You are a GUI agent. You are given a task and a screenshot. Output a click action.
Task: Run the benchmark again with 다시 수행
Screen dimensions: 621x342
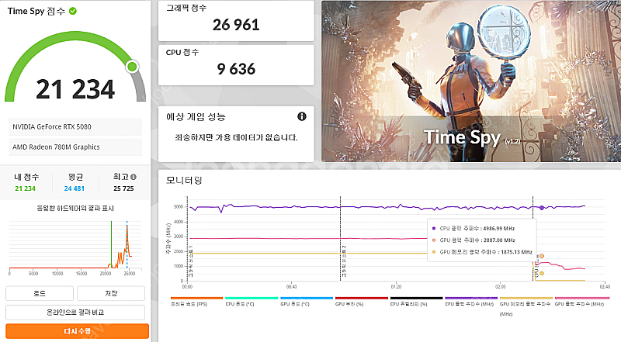click(x=77, y=331)
